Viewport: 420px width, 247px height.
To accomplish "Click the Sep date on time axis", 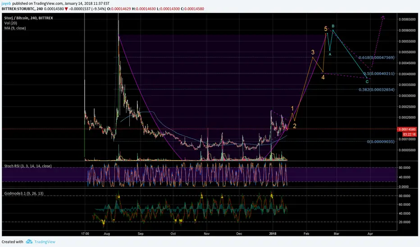I will coord(141,234).
